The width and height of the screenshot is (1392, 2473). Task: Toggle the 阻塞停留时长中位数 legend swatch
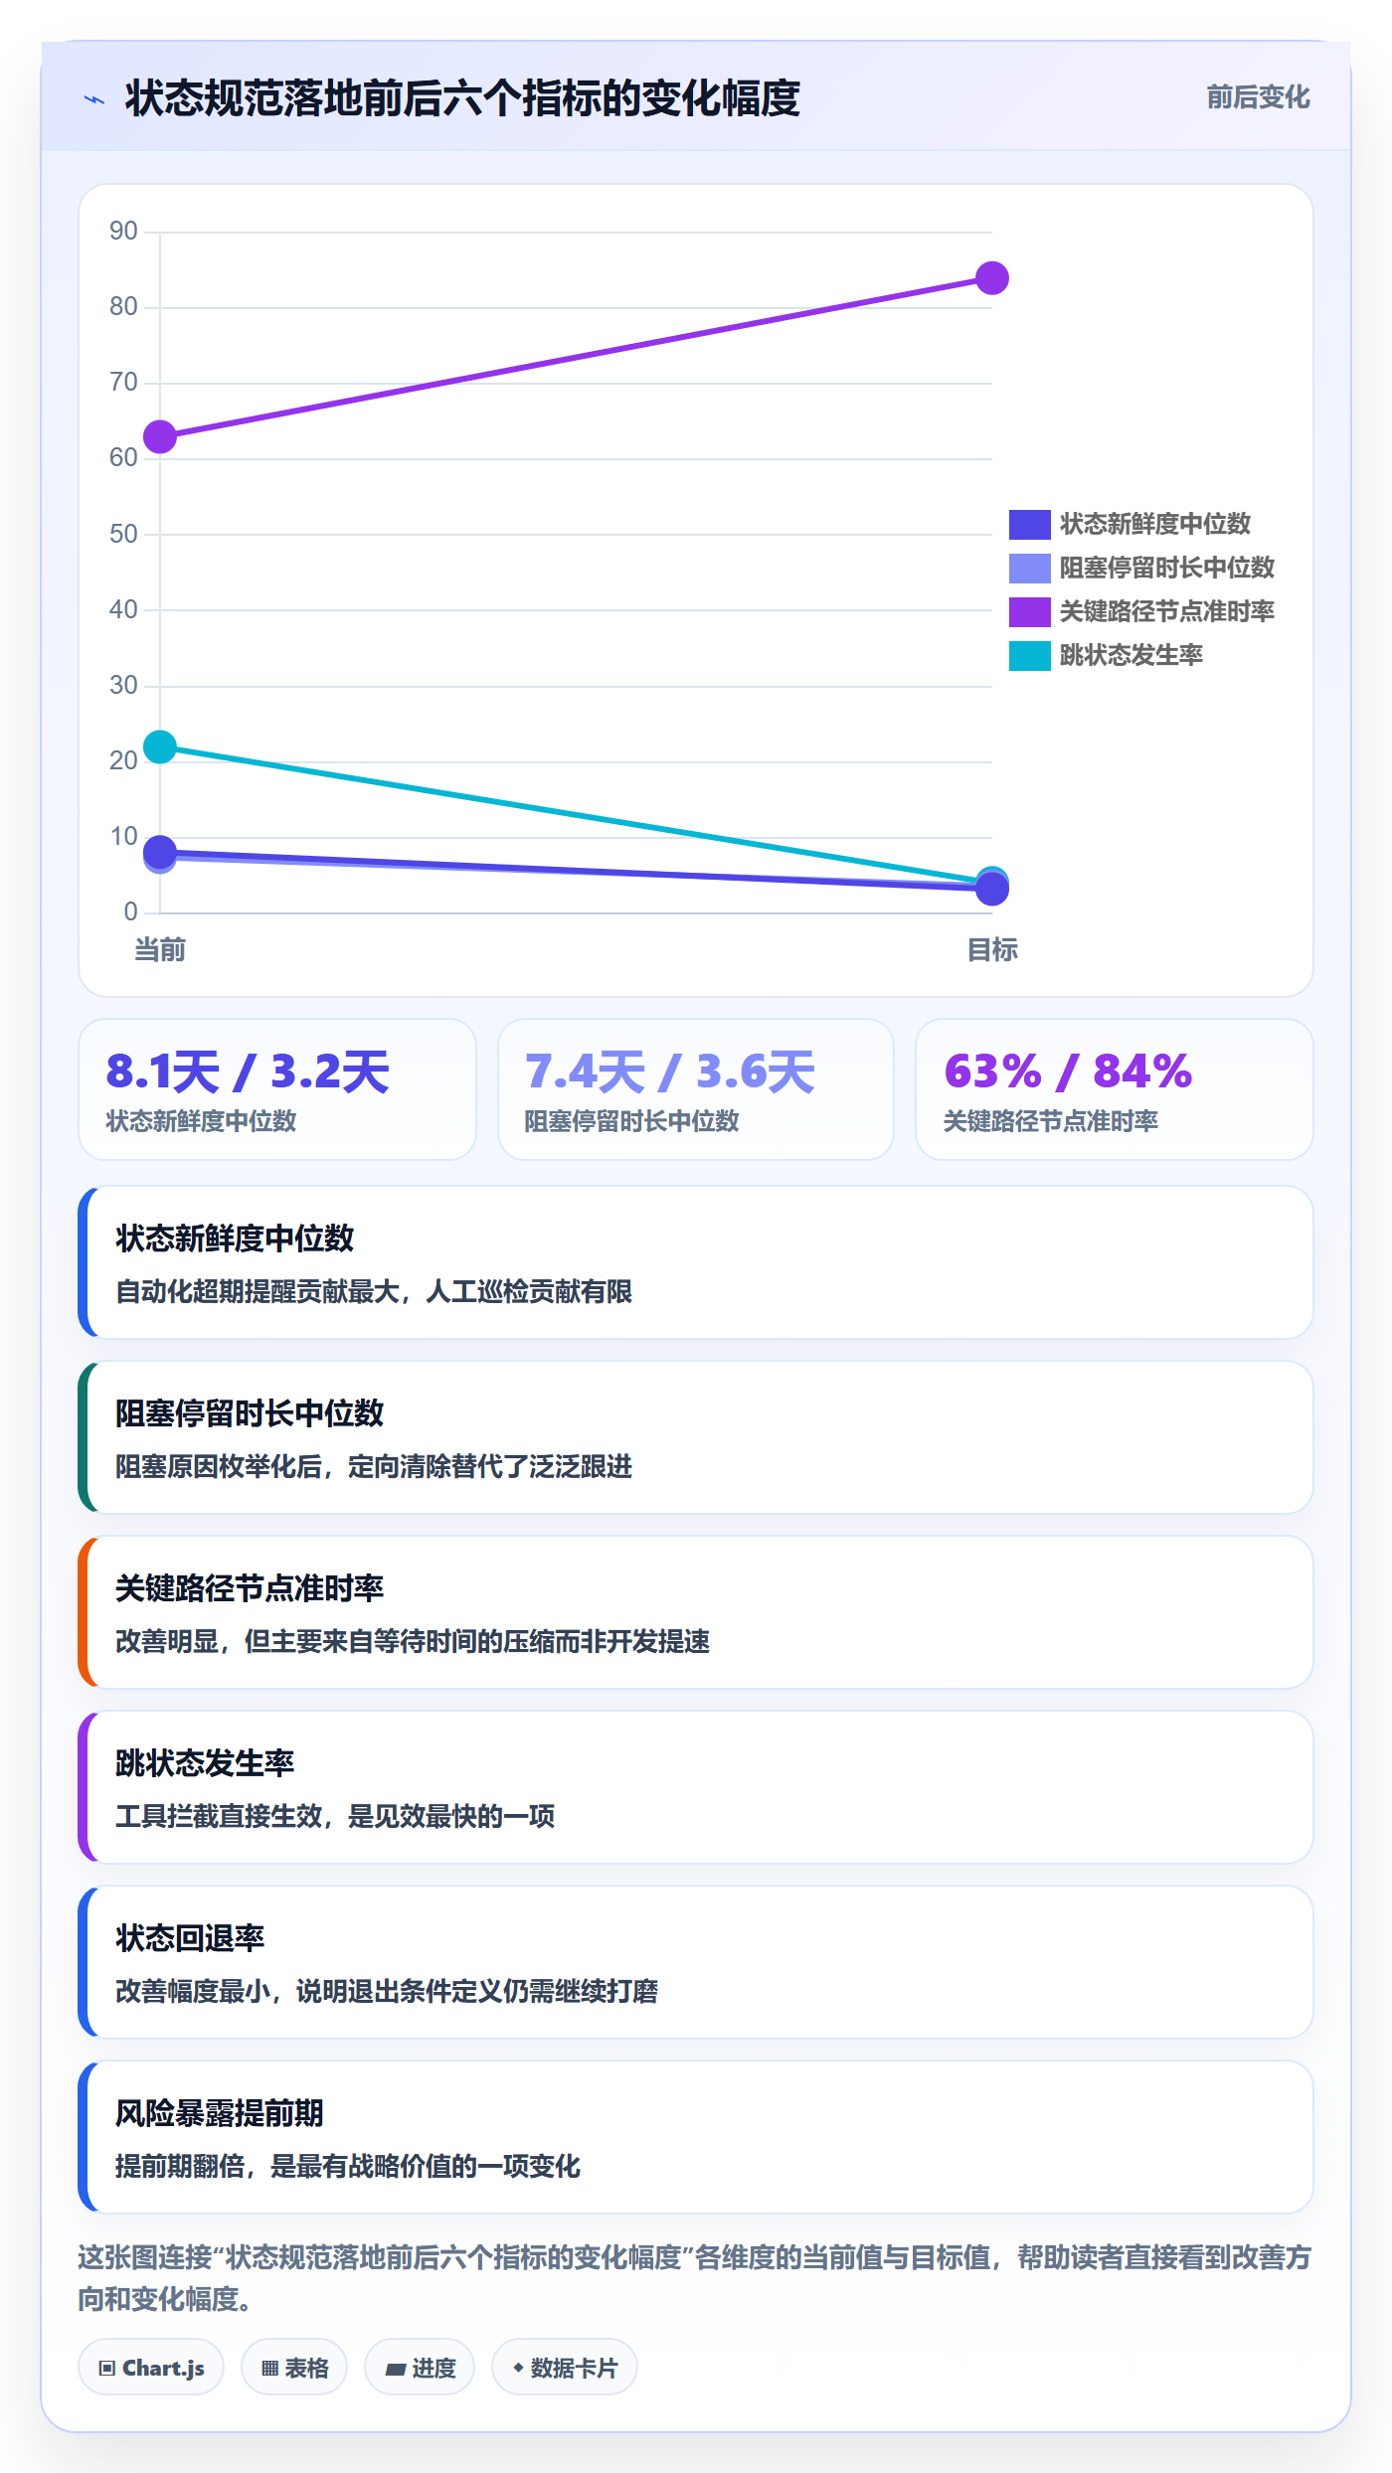1029,568
